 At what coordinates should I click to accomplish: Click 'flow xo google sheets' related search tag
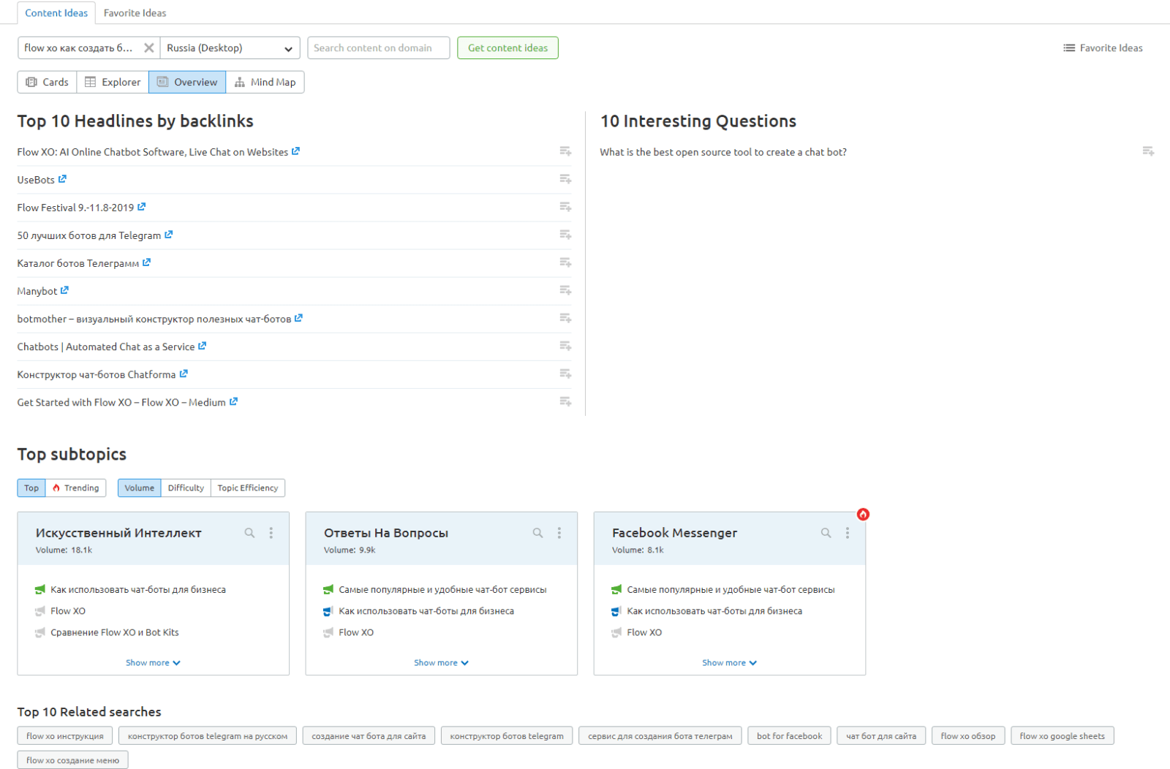(x=1062, y=736)
